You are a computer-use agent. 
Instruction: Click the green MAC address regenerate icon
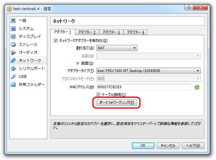pyautogui.click(x=197, y=87)
